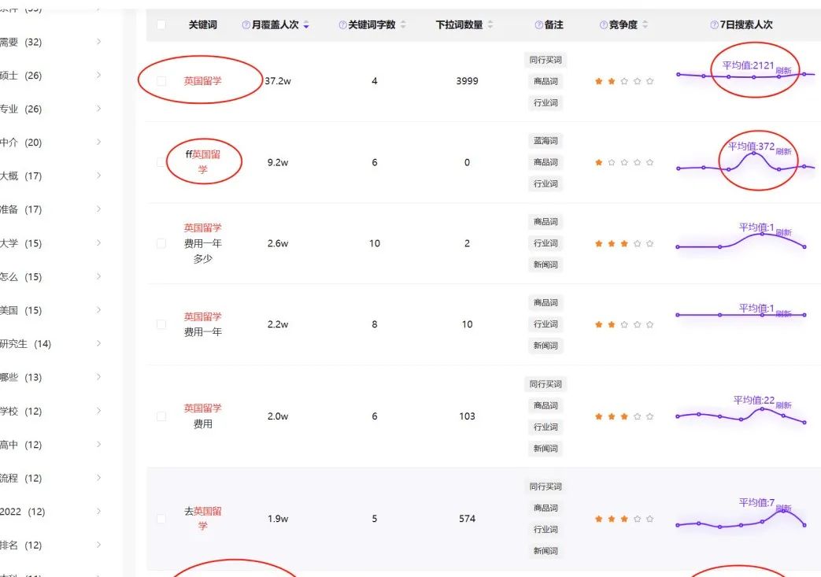Screen dimensions: 821x577
Task: Select the 研究生 category in the sidebar
Action: (x=22, y=343)
